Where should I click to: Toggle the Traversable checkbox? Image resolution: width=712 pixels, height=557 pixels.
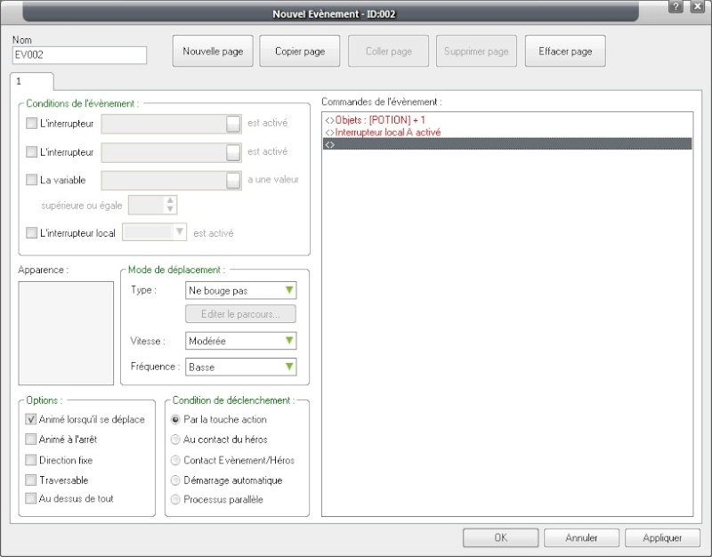click(x=30, y=480)
